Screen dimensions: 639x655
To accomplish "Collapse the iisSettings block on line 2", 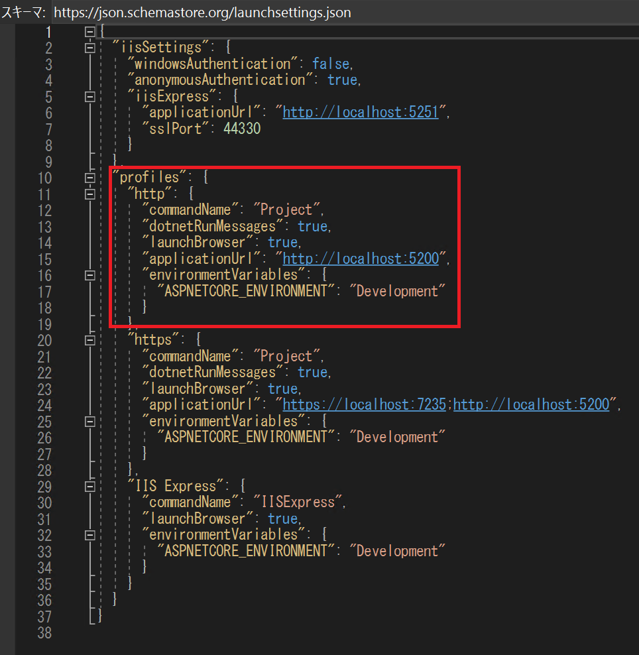I will click(89, 48).
